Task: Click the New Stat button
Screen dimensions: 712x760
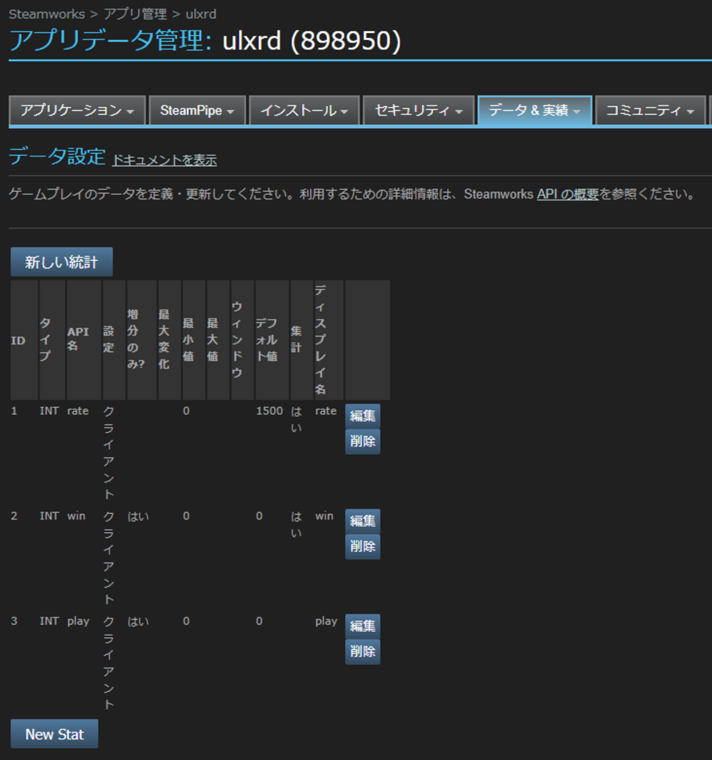Action: point(54,734)
